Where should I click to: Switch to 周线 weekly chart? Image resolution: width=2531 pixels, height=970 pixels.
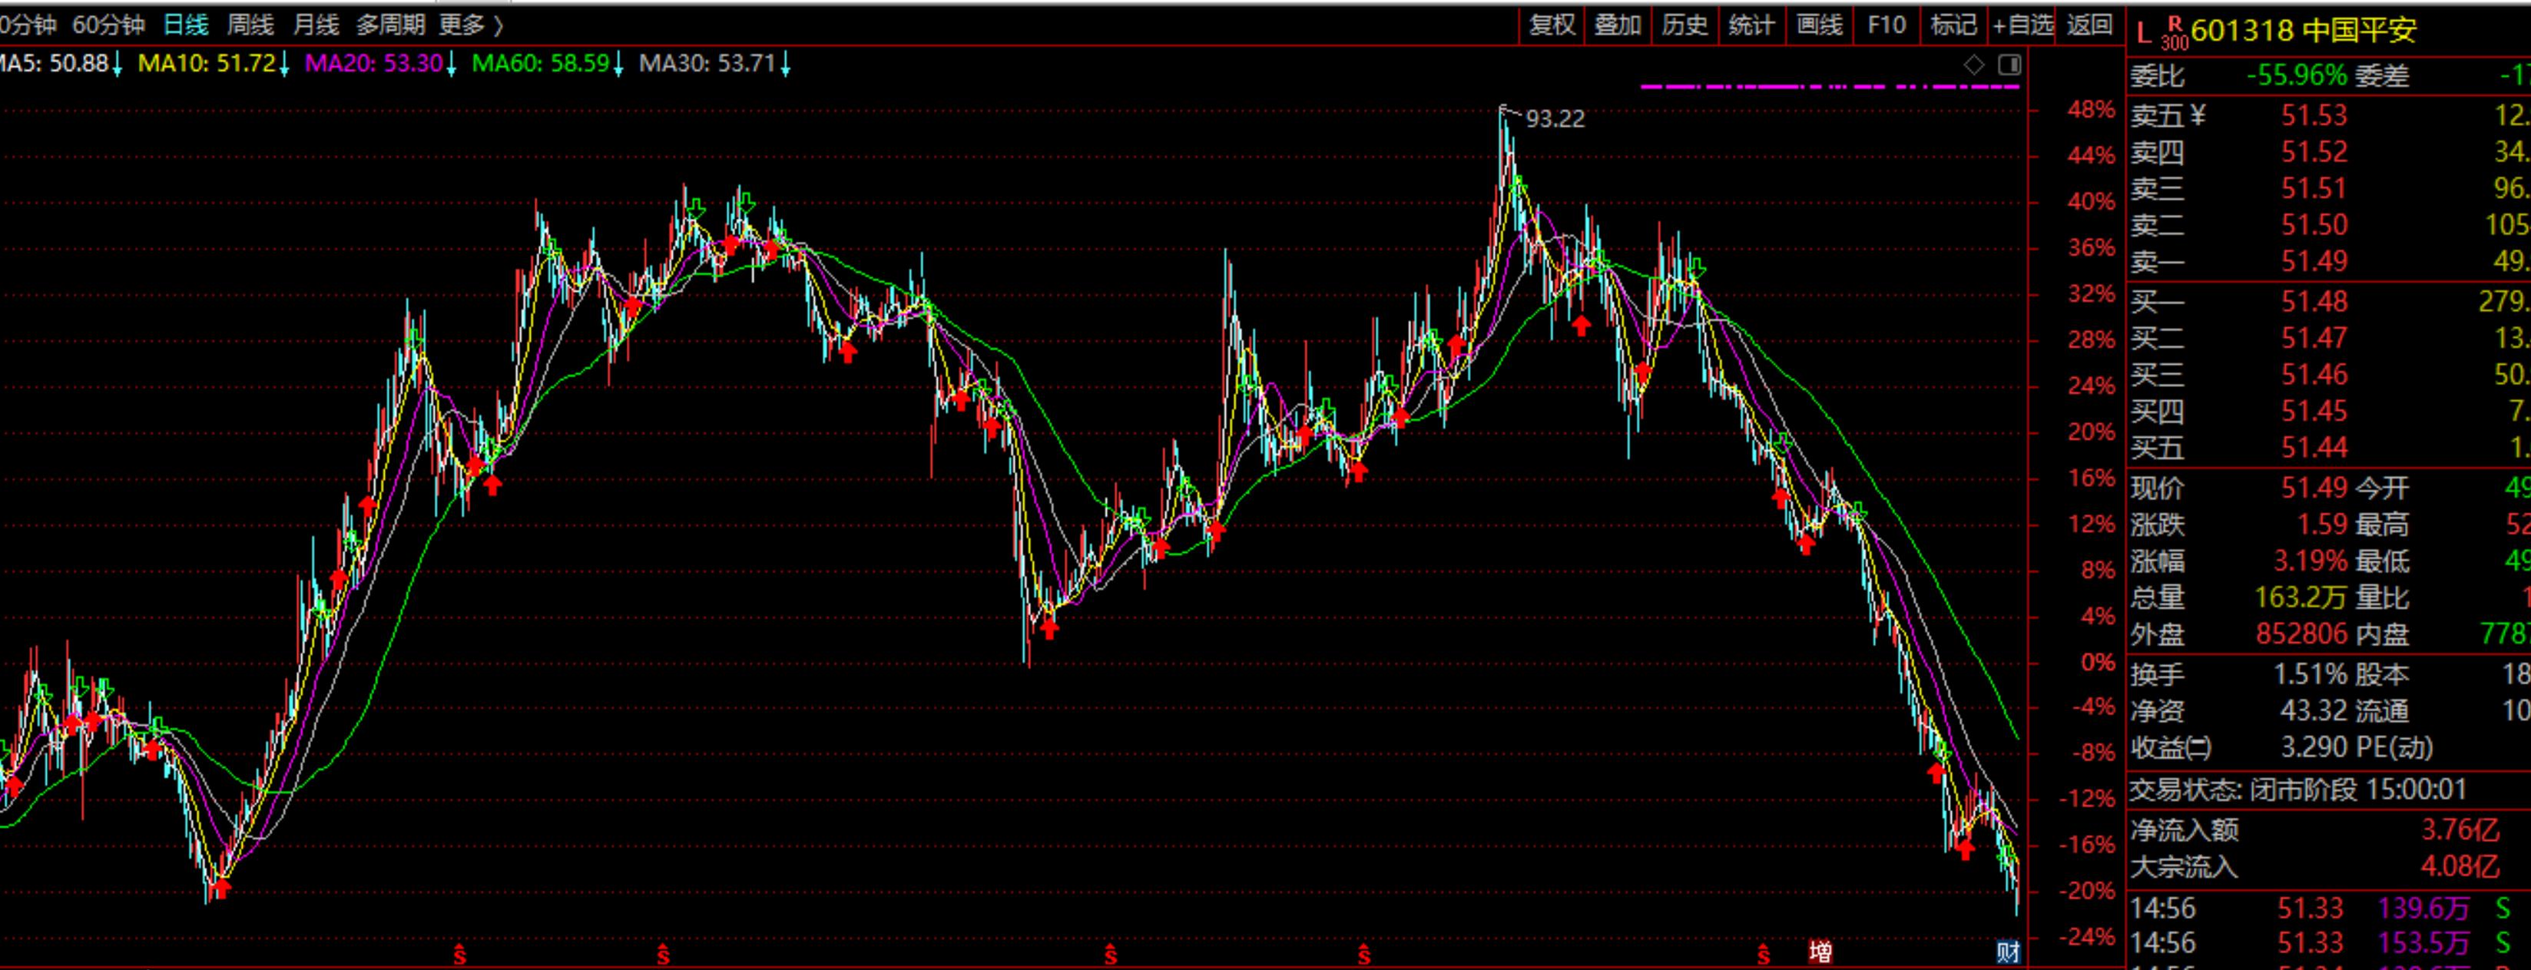tap(250, 25)
